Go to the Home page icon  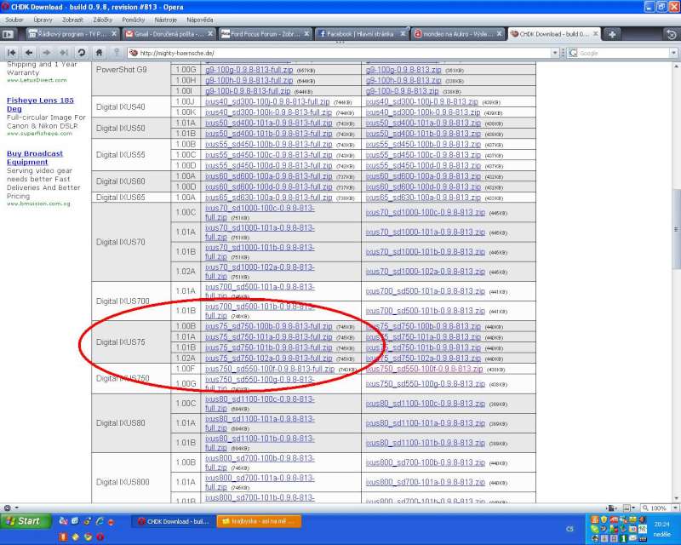point(99,52)
